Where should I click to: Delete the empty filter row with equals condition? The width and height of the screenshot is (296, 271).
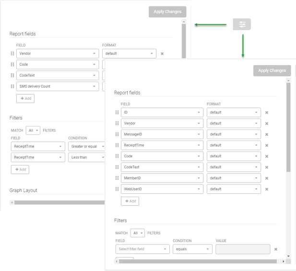(x=276, y=249)
